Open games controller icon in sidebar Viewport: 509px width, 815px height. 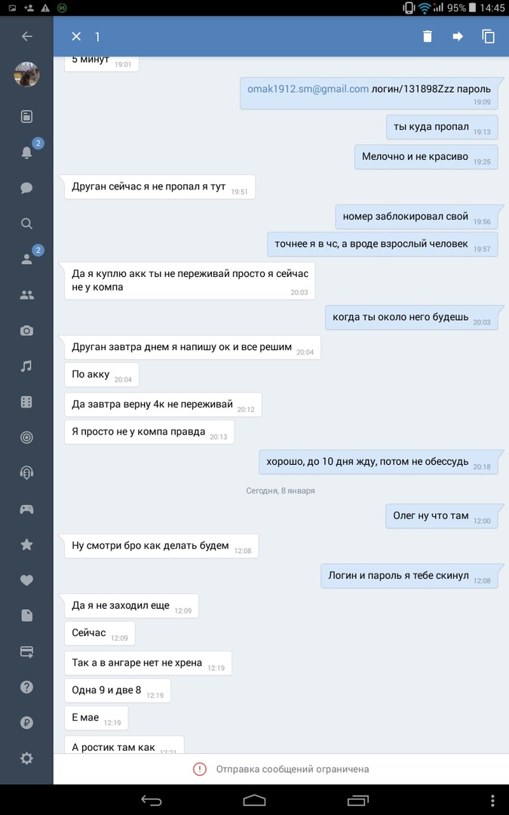[26, 509]
